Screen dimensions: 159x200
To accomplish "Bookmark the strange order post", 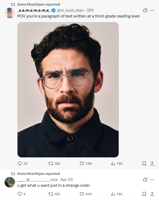I will (x=144, y=194).
